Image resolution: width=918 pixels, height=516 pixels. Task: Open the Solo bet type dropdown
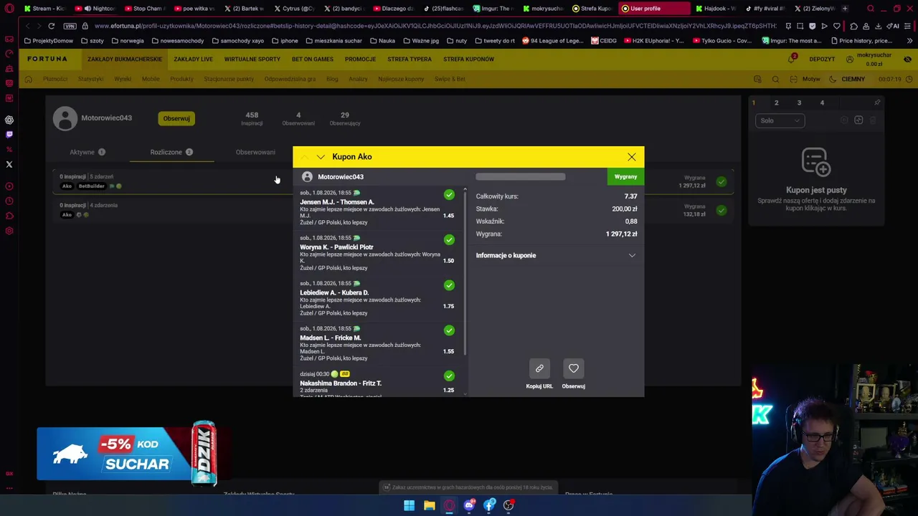click(780, 120)
